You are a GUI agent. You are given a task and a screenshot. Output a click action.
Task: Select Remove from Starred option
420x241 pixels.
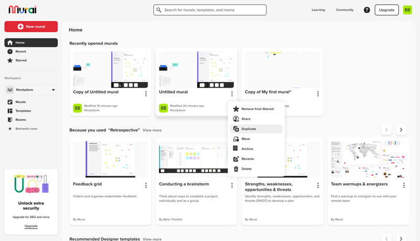[257, 109]
